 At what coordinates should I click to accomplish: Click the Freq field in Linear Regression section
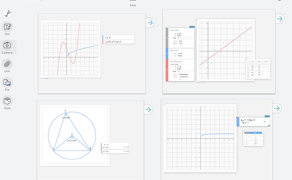click(184, 71)
